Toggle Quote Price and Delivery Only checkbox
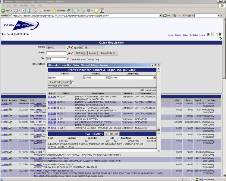 pyautogui.click(x=68, y=59)
